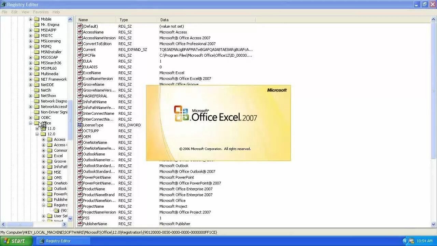Sort values by Type column header

[137, 20]
